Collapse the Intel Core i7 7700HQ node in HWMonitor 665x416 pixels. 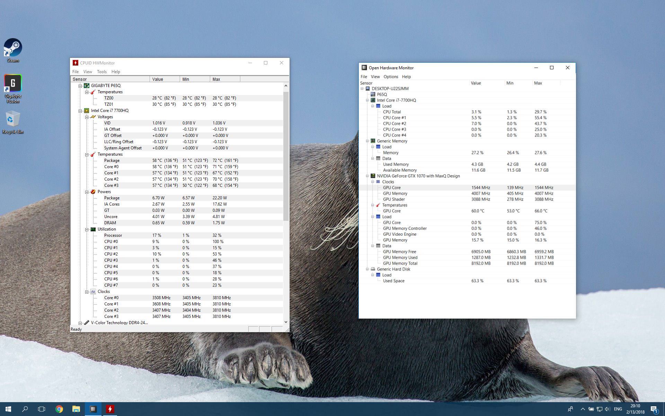point(80,111)
